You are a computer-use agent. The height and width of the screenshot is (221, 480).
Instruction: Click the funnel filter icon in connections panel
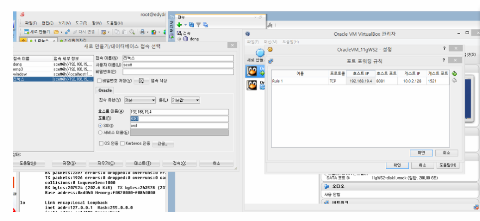tap(198, 25)
